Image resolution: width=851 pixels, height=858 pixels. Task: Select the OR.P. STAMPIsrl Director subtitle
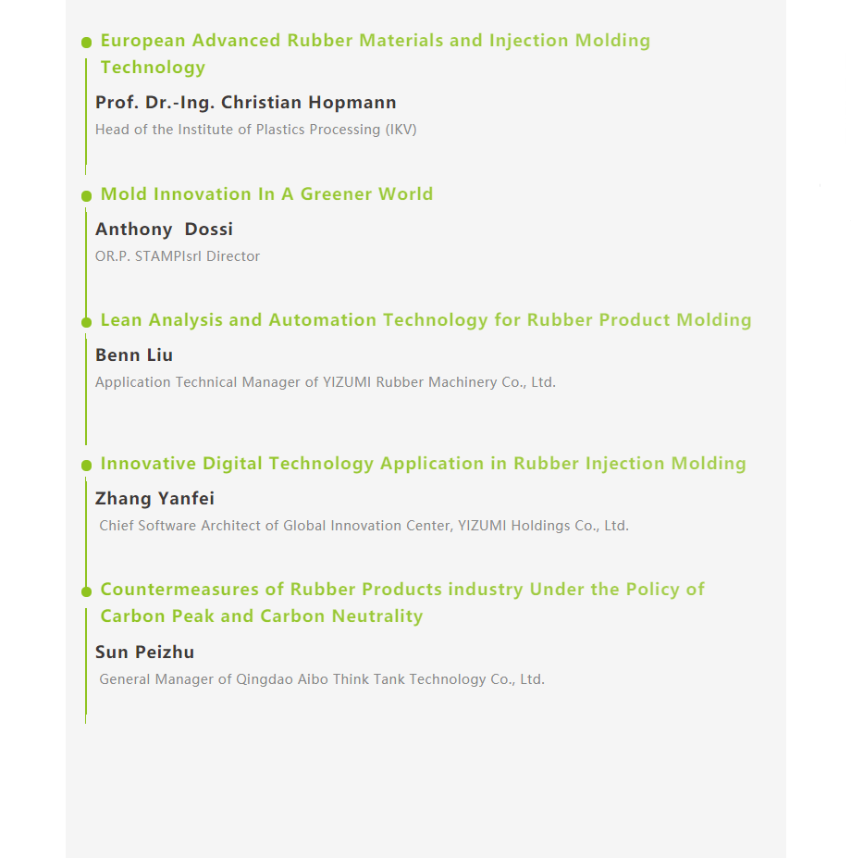tap(178, 256)
